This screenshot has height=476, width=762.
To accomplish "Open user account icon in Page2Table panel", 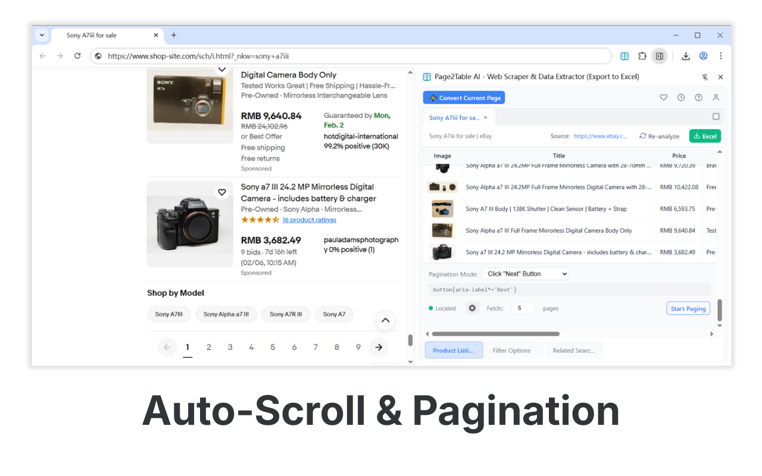I will coord(716,98).
